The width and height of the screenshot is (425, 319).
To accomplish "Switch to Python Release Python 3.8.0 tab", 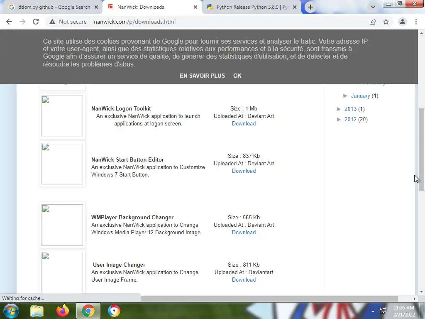I will click(x=252, y=7).
